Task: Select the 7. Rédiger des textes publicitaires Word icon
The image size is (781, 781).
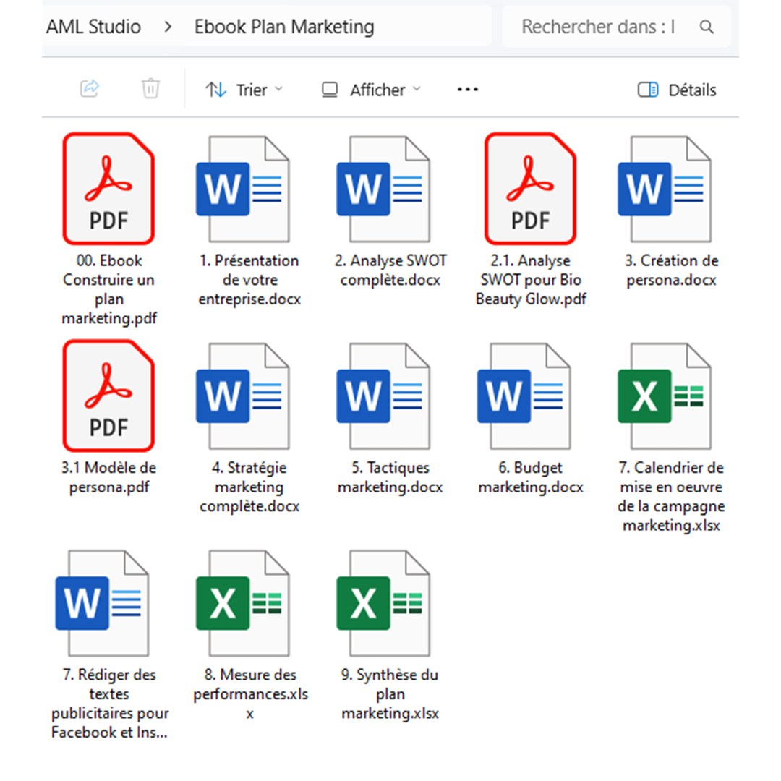Action: pyautogui.click(x=102, y=603)
